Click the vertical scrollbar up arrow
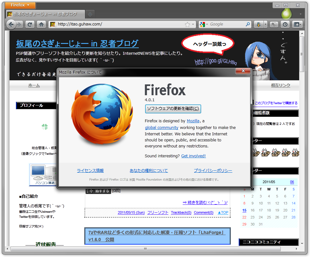The height and width of the screenshot is (257, 310). click(302, 33)
